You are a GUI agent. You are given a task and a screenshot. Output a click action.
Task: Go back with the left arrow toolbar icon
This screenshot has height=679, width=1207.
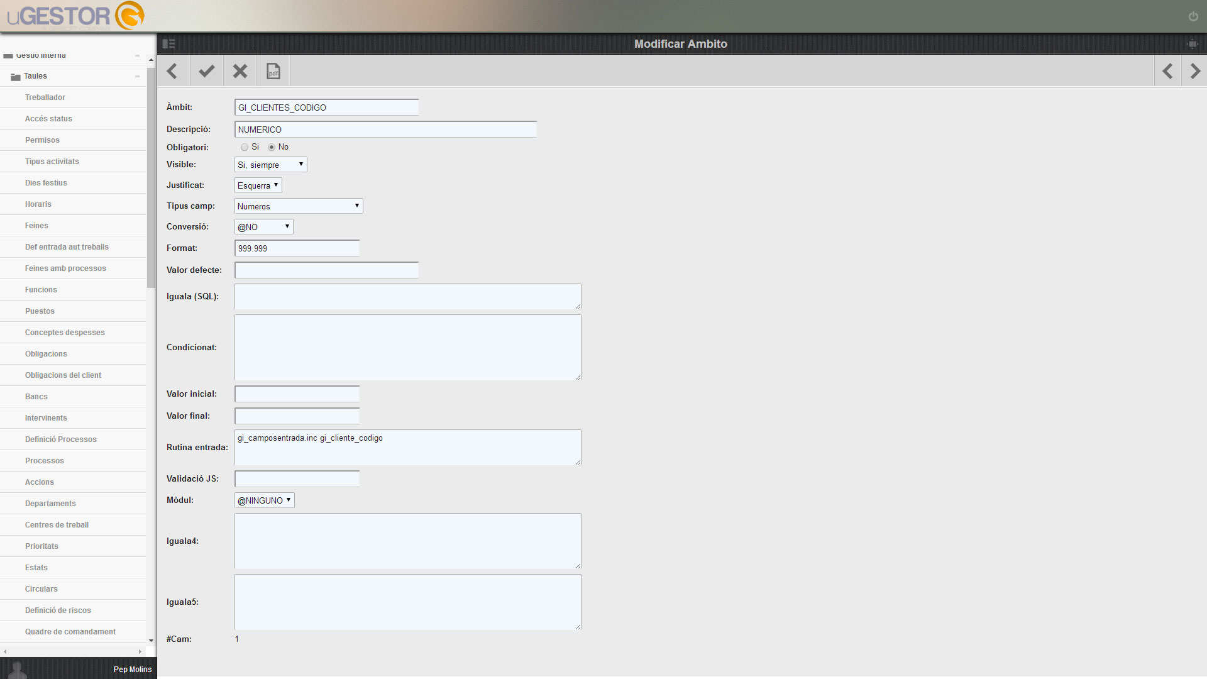[x=172, y=71]
